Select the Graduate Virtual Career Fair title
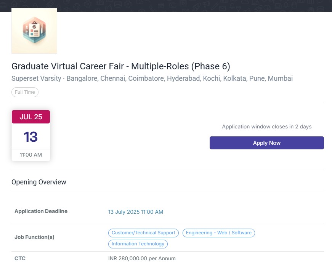The image size is (332, 269). 121,66
